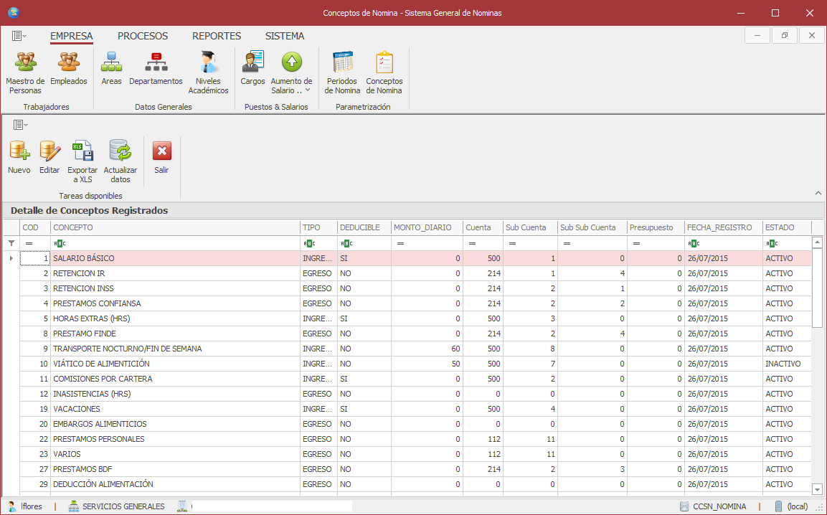The height and width of the screenshot is (515, 827).
Task: Click the application globe icon in title bar
Action: coord(13,13)
